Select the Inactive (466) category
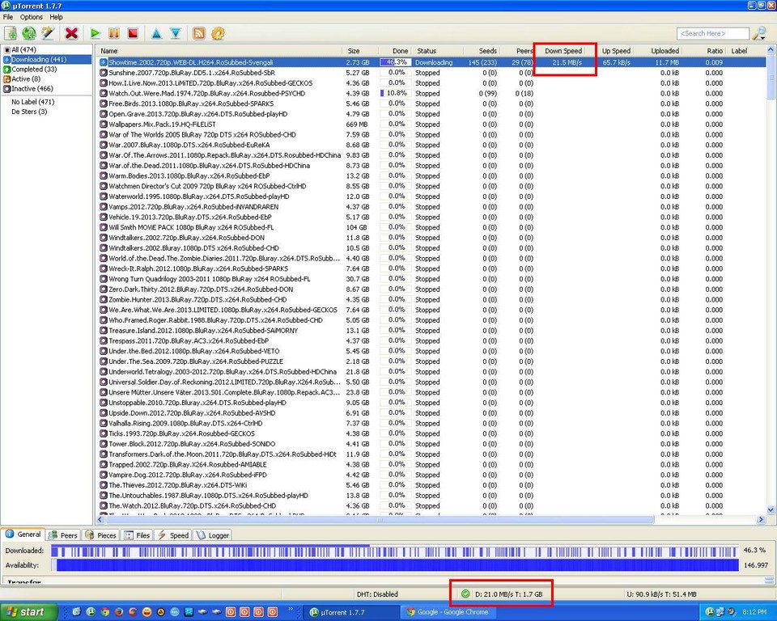 [32, 89]
